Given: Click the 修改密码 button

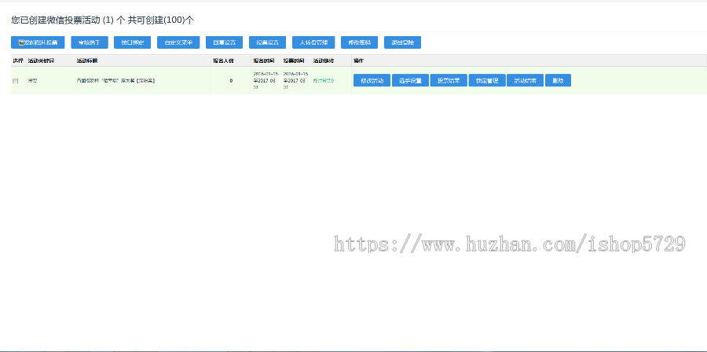Looking at the screenshot, I should (359, 42).
